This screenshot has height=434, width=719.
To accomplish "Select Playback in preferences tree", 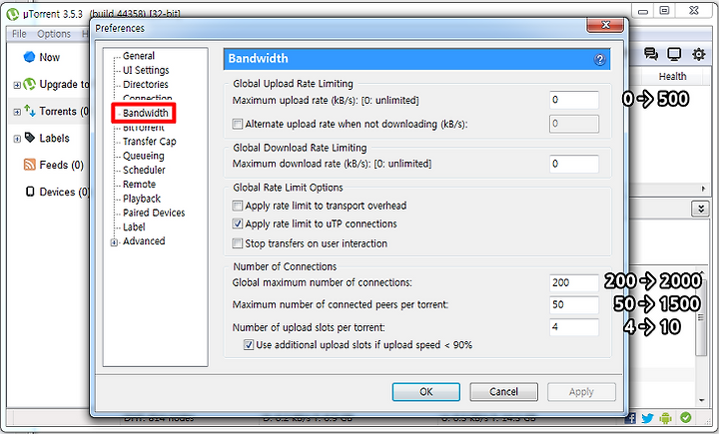I will pyautogui.click(x=142, y=199).
